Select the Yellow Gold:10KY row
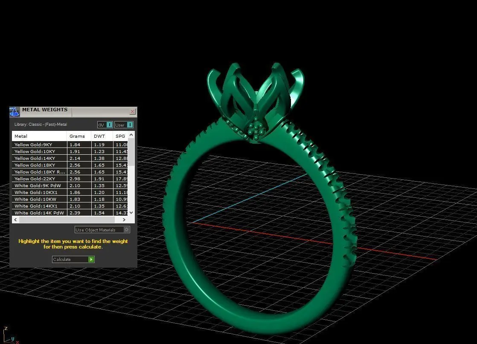The height and width of the screenshot is (344, 477). [x=70, y=151]
